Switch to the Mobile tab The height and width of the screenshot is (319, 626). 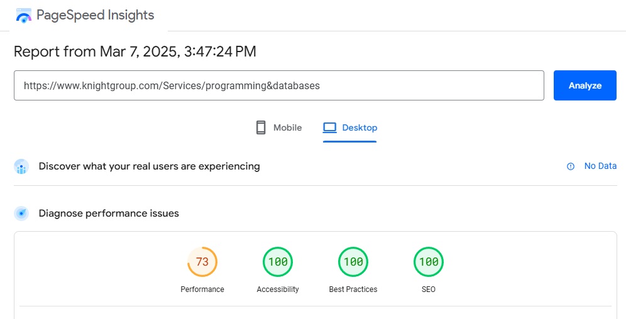pyautogui.click(x=278, y=127)
